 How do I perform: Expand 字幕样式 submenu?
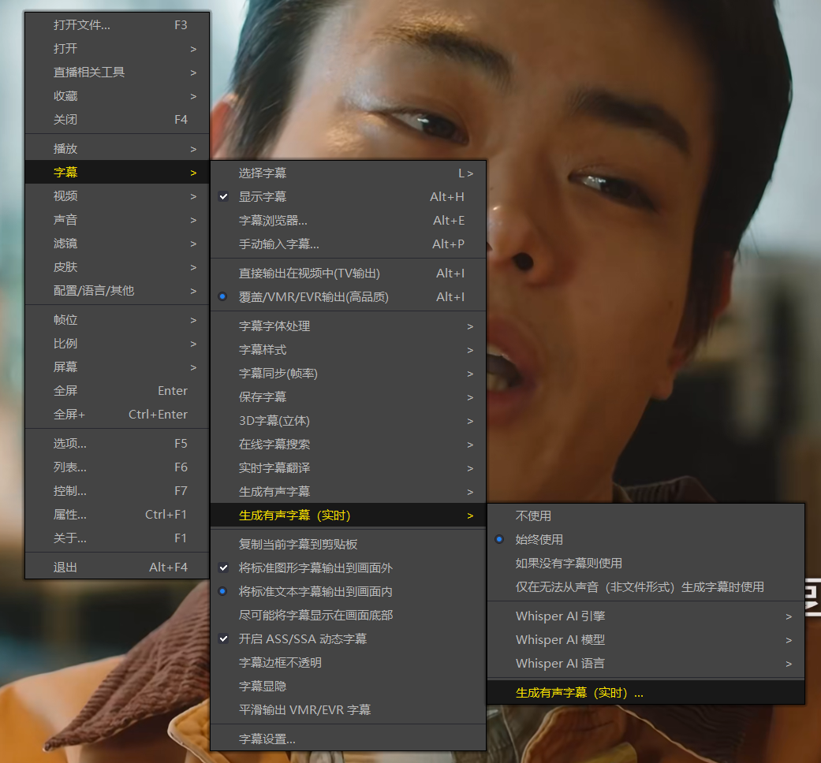pyautogui.click(x=348, y=350)
